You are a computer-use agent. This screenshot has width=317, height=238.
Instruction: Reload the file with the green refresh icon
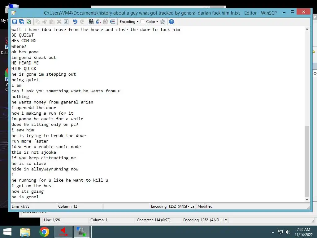coord(29,22)
